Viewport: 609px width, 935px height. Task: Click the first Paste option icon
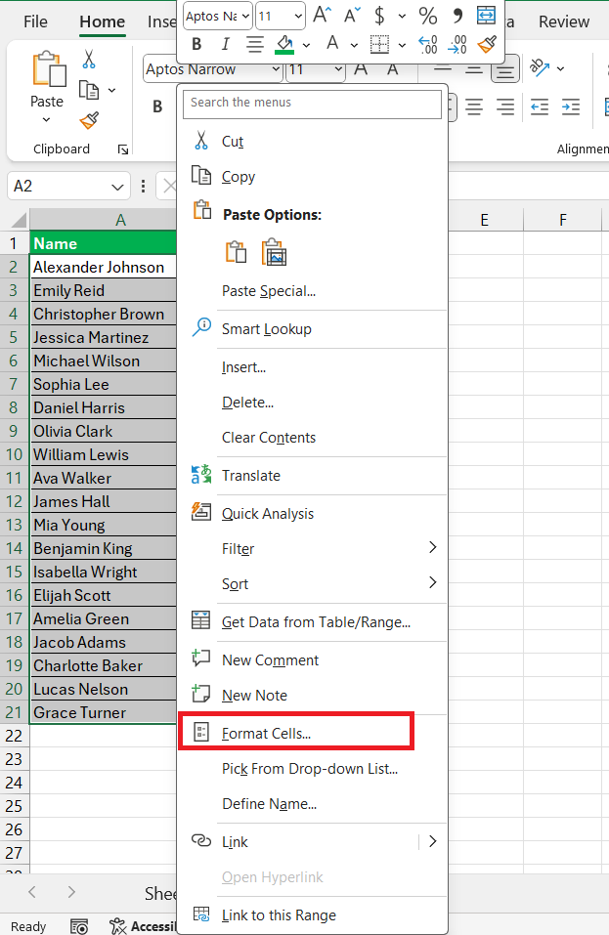[x=236, y=252]
